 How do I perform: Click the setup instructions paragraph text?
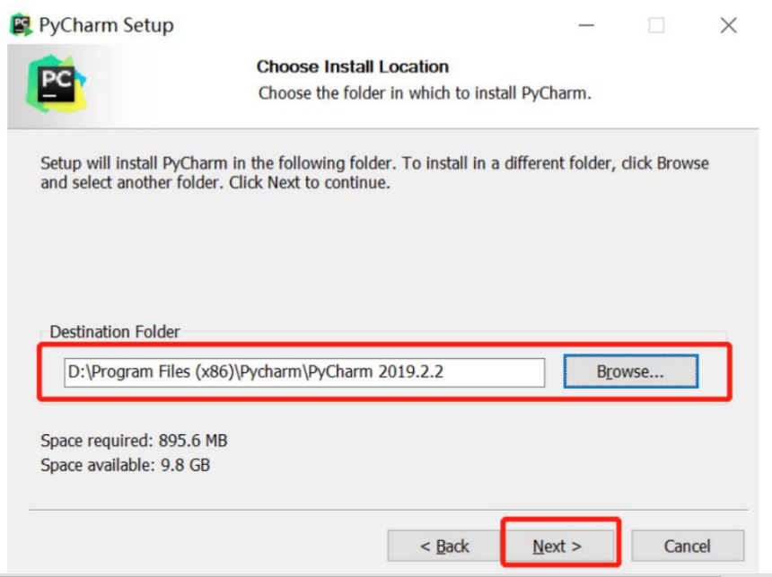[377, 169]
